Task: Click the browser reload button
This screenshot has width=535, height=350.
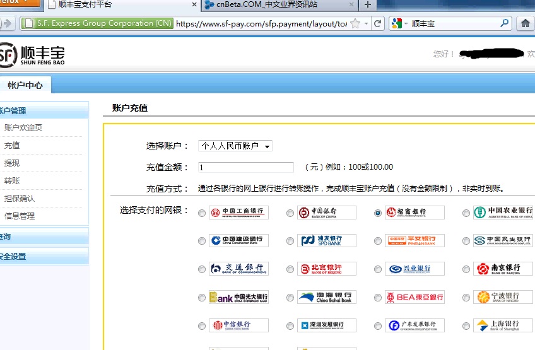Action: point(377,23)
